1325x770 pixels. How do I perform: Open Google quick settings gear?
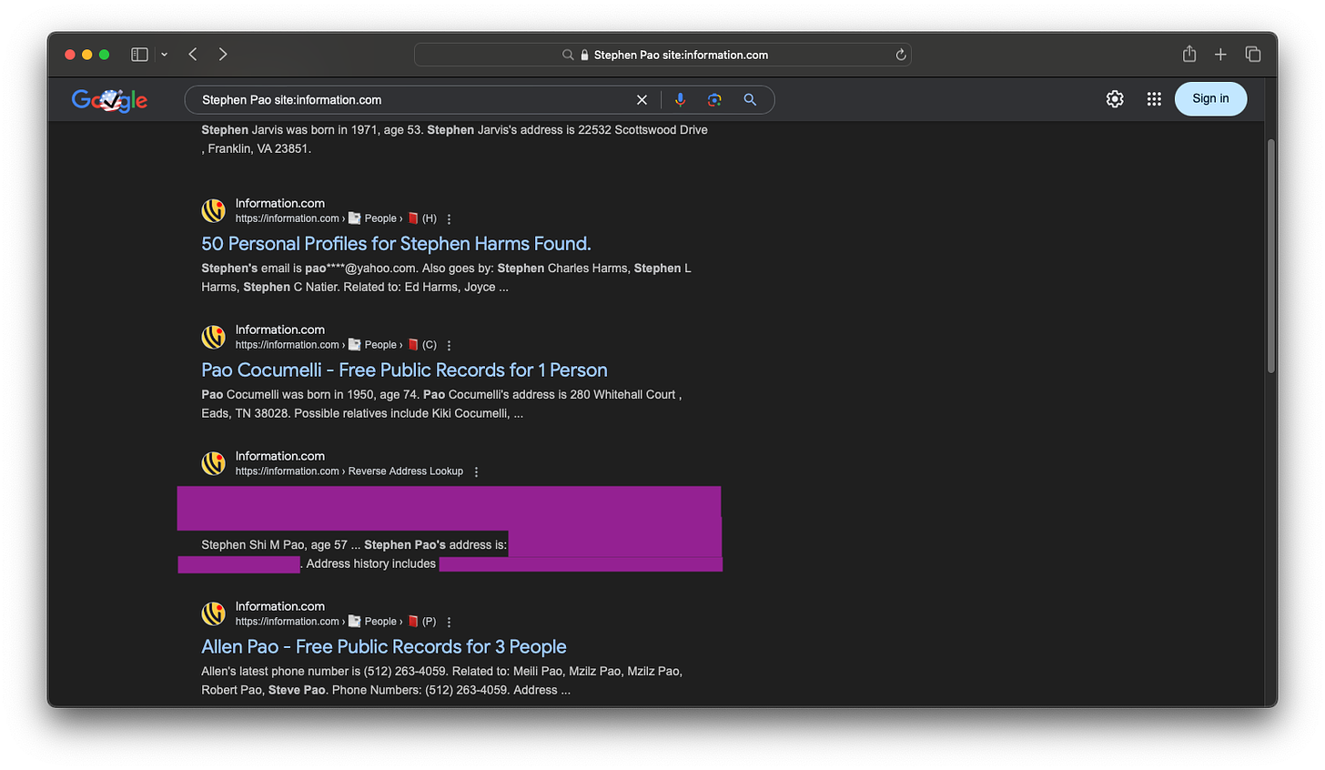pyautogui.click(x=1115, y=99)
